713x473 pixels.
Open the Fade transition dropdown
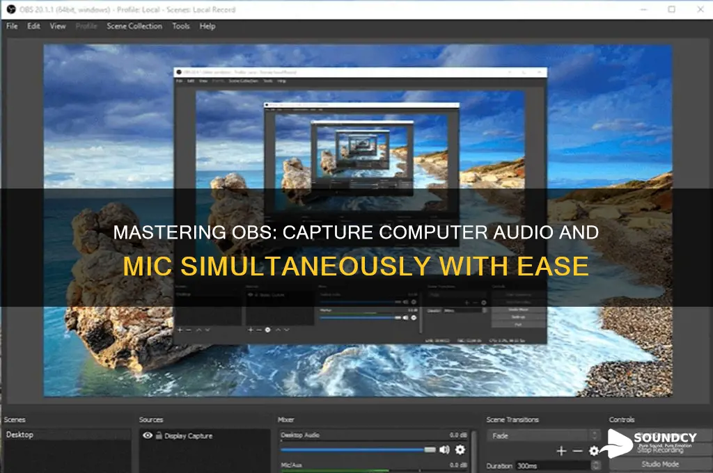(543, 435)
